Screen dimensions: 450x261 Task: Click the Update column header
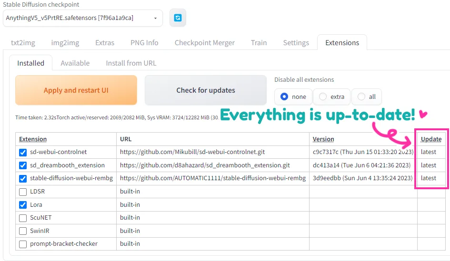(431, 139)
